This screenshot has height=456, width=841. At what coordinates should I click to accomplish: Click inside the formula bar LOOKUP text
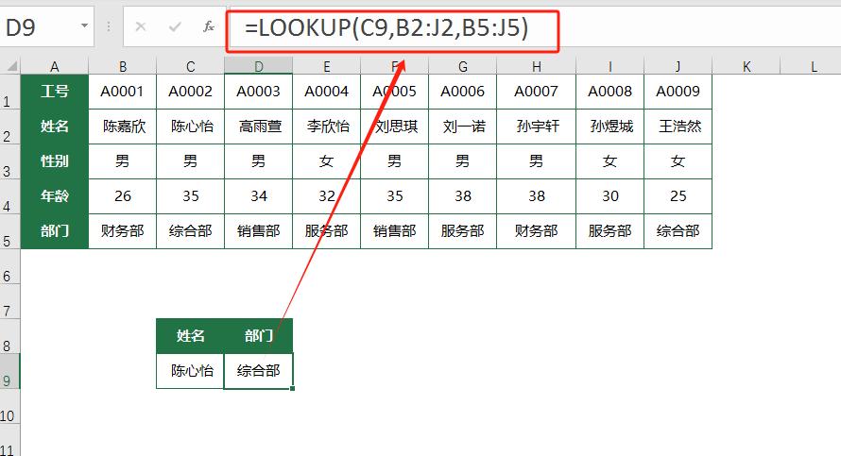(x=386, y=27)
